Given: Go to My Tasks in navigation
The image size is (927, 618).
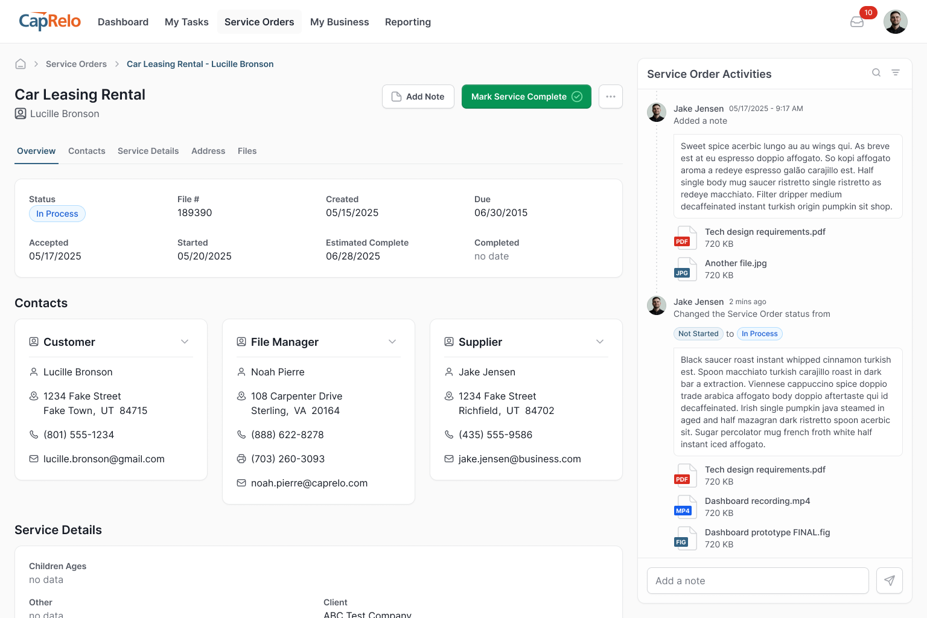Looking at the screenshot, I should point(186,22).
